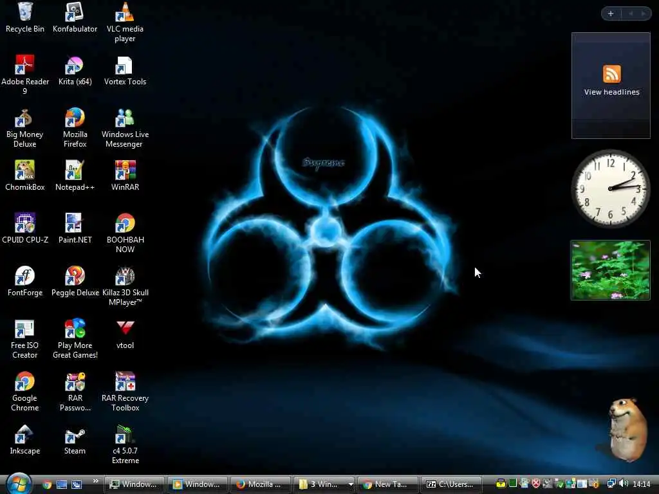The height and width of the screenshot is (494, 659).
Task: Open Paint.NET from the desktop
Action: (x=75, y=228)
